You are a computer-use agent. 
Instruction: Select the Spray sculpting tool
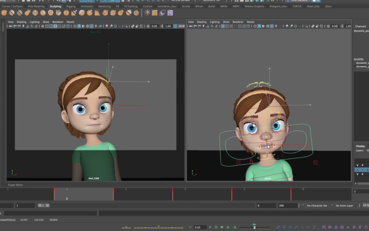[x=59, y=13]
